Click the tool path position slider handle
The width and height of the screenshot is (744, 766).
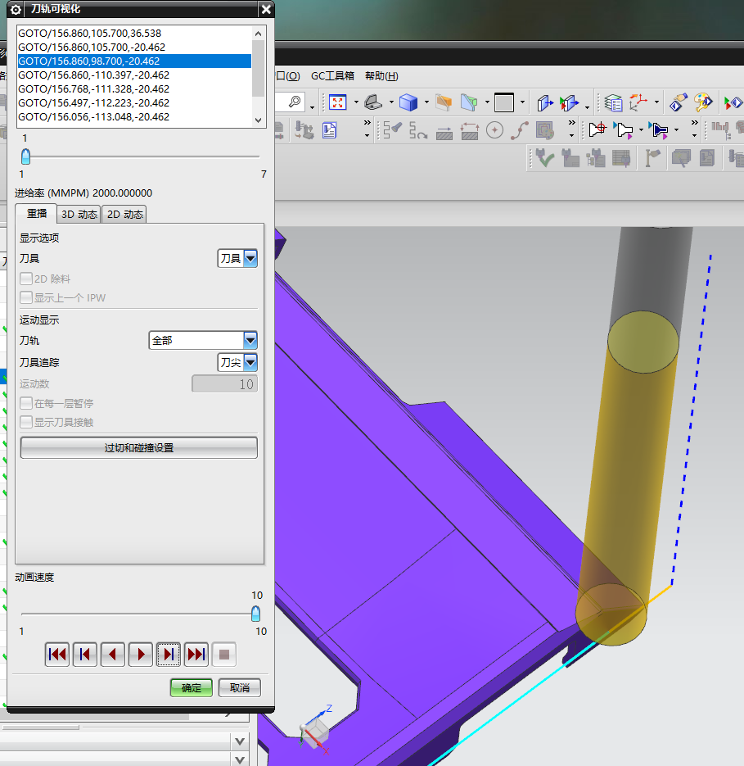(x=26, y=156)
